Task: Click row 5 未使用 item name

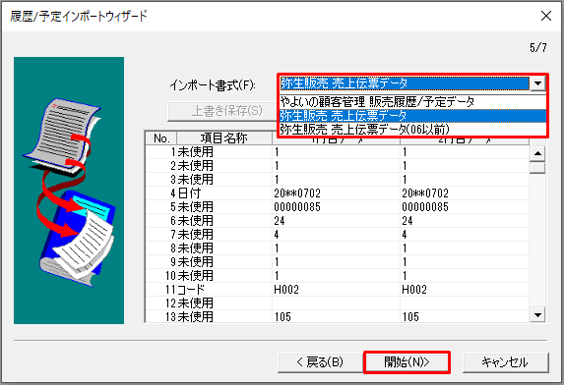Action: (196, 207)
